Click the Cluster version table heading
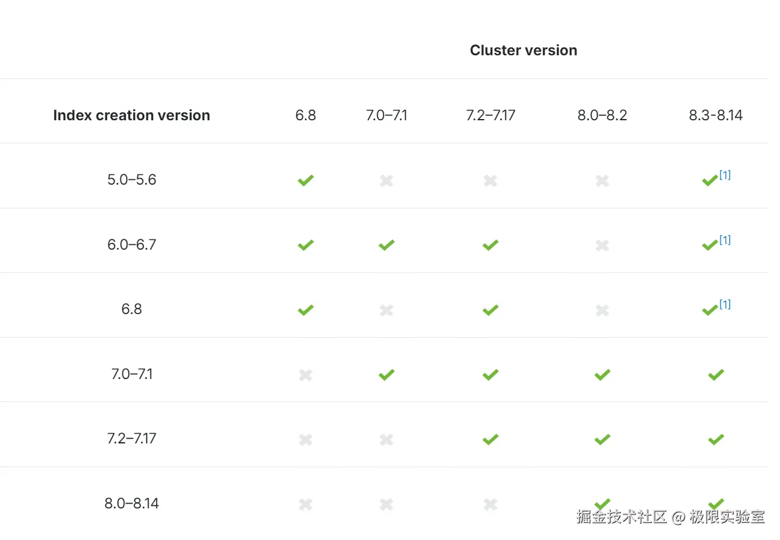780x540 pixels. click(523, 50)
